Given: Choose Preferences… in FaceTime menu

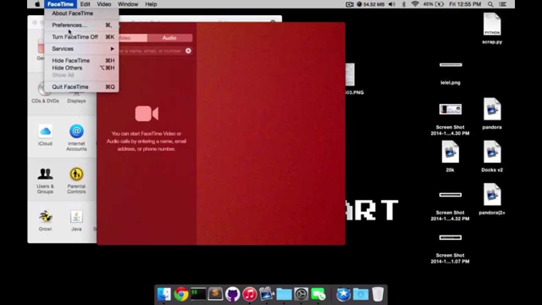Looking at the screenshot, I should (81, 25).
